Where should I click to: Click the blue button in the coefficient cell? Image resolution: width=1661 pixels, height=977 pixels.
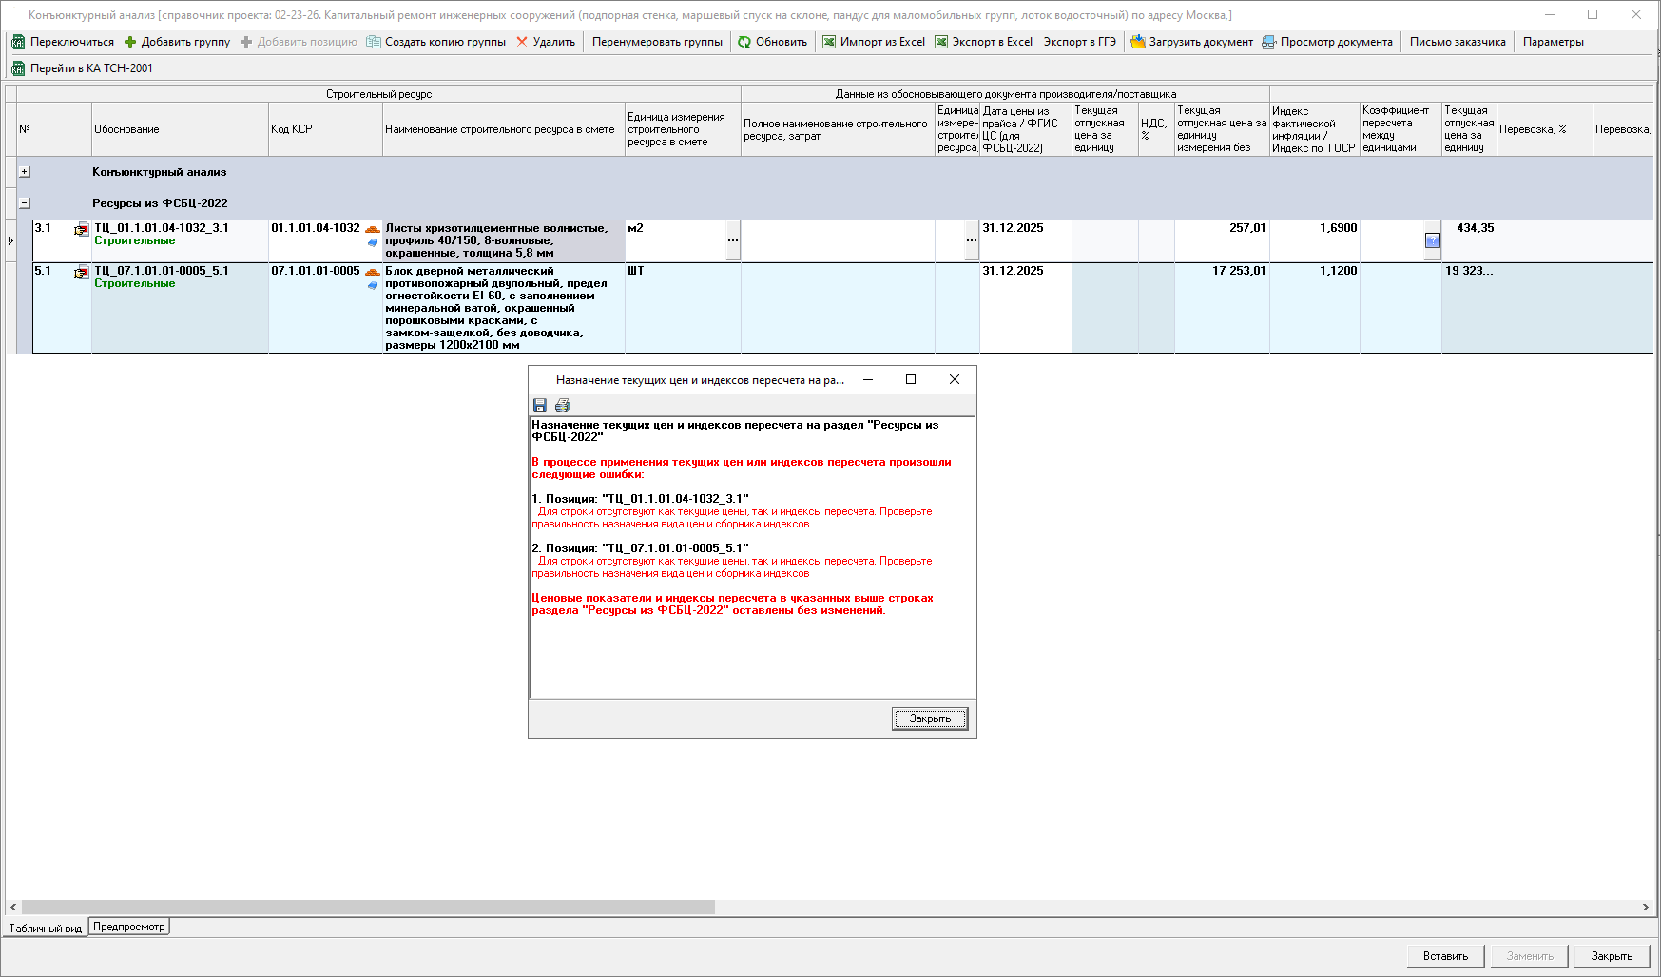coord(1432,241)
